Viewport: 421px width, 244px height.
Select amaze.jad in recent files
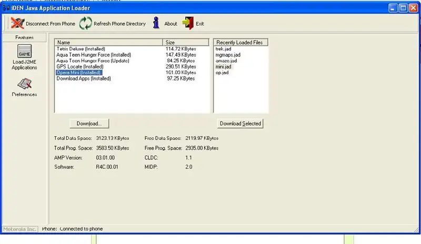[x=226, y=60]
